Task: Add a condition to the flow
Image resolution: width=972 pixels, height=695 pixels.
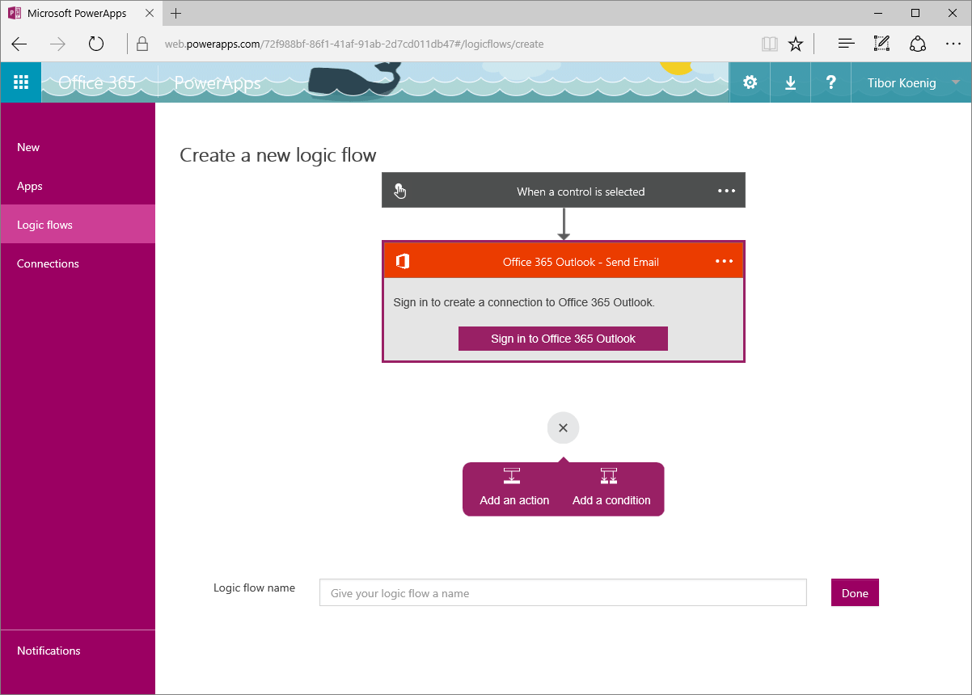Action: pyautogui.click(x=611, y=489)
